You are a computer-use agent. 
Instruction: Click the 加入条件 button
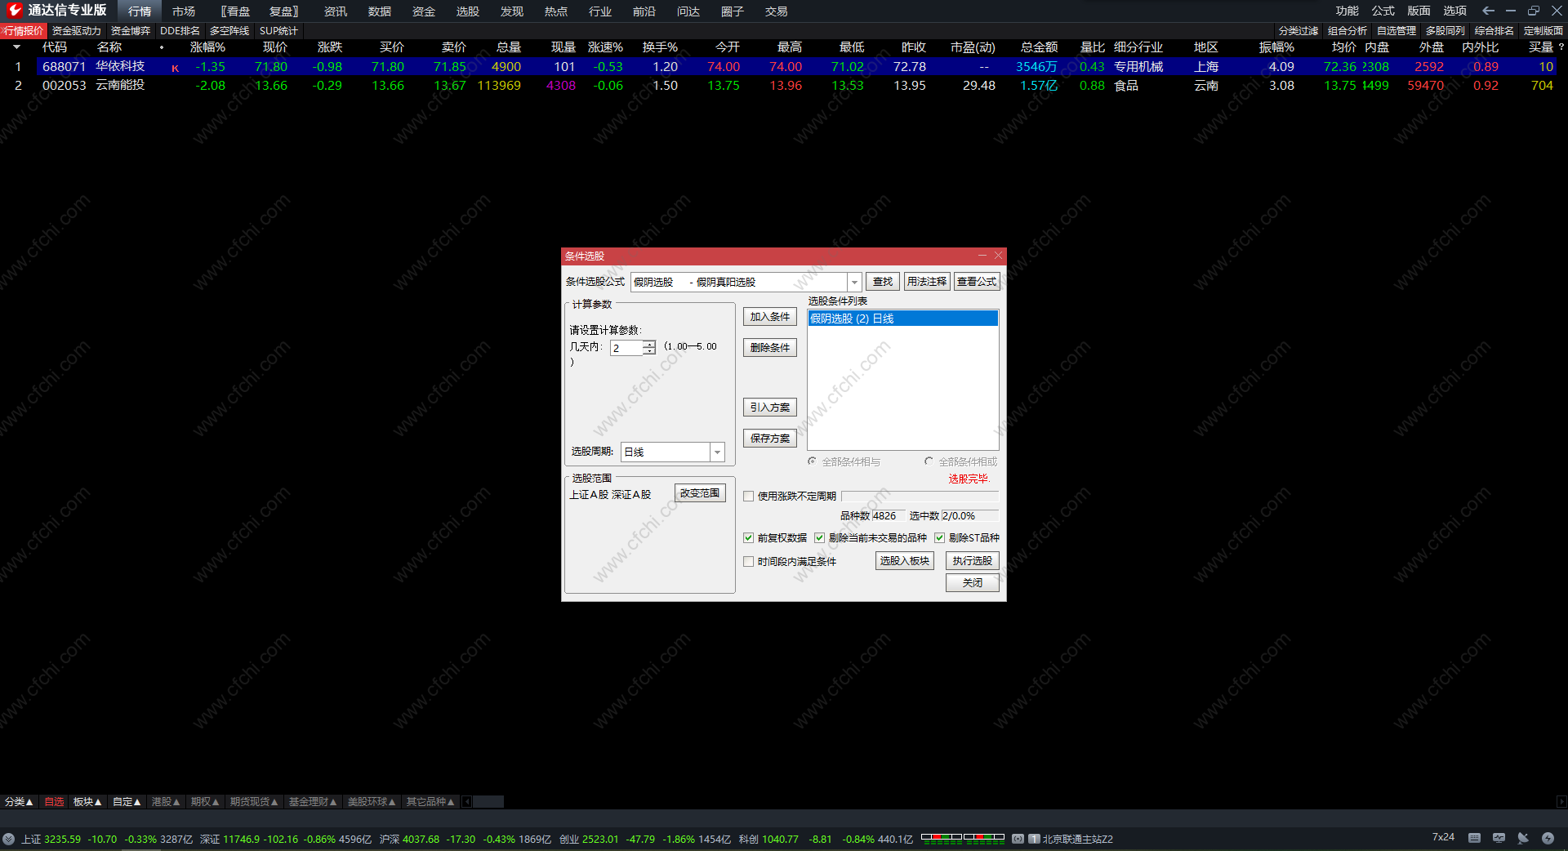[x=770, y=317]
